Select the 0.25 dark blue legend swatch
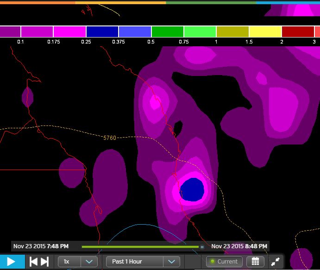 pyautogui.click(x=102, y=31)
